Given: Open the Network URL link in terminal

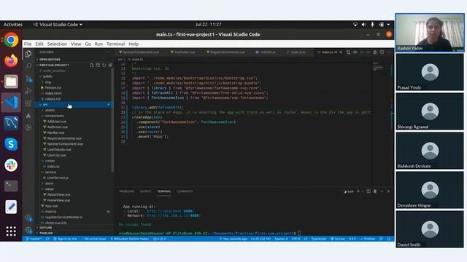Looking at the screenshot, I should tap(174, 215).
